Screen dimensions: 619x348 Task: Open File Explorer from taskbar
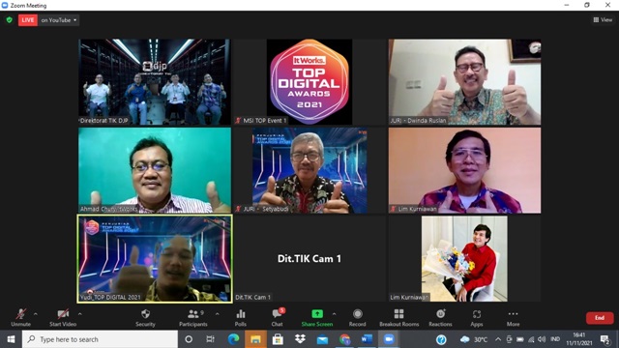point(255,339)
